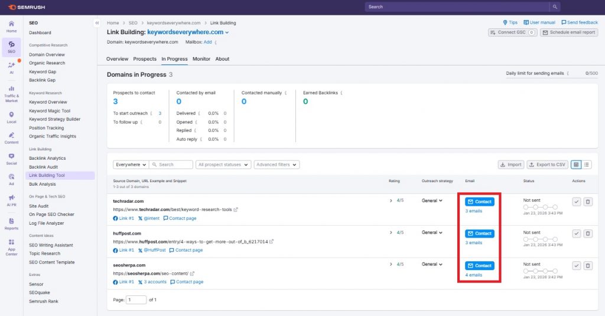
Task: Switch to the Prospects tab
Action: click(x=145, y=59)
